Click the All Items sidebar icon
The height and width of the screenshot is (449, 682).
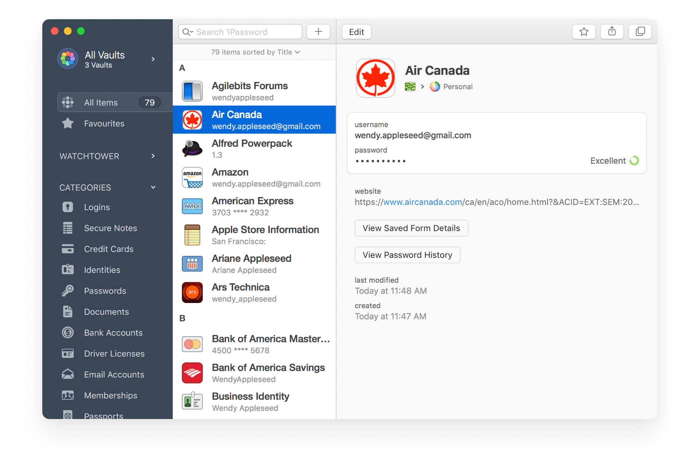click(x=68, y=103)
